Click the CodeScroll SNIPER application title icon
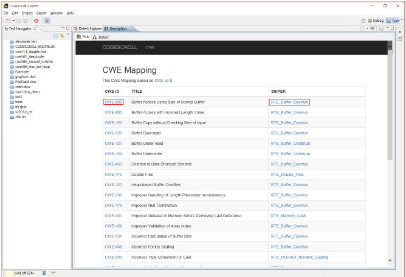Screen dimensions: 406x277 click(5, 6)
